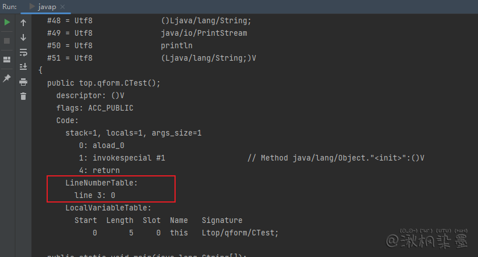Image resolution: width=478 pixels, height=257 pixels.
Task: Open the Restore Layout icon
Action: pyautogui.click(x=7, y=60)
